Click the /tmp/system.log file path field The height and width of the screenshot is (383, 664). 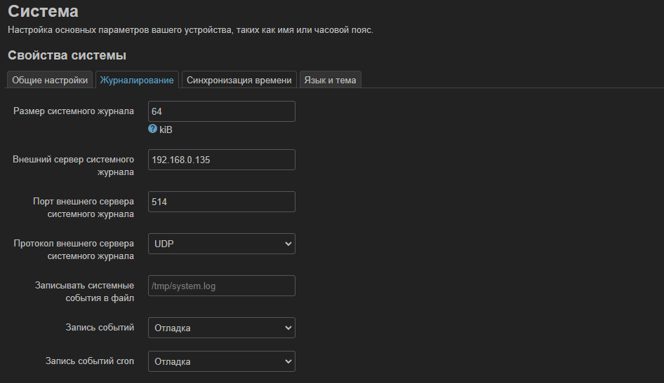click(222, 286)
